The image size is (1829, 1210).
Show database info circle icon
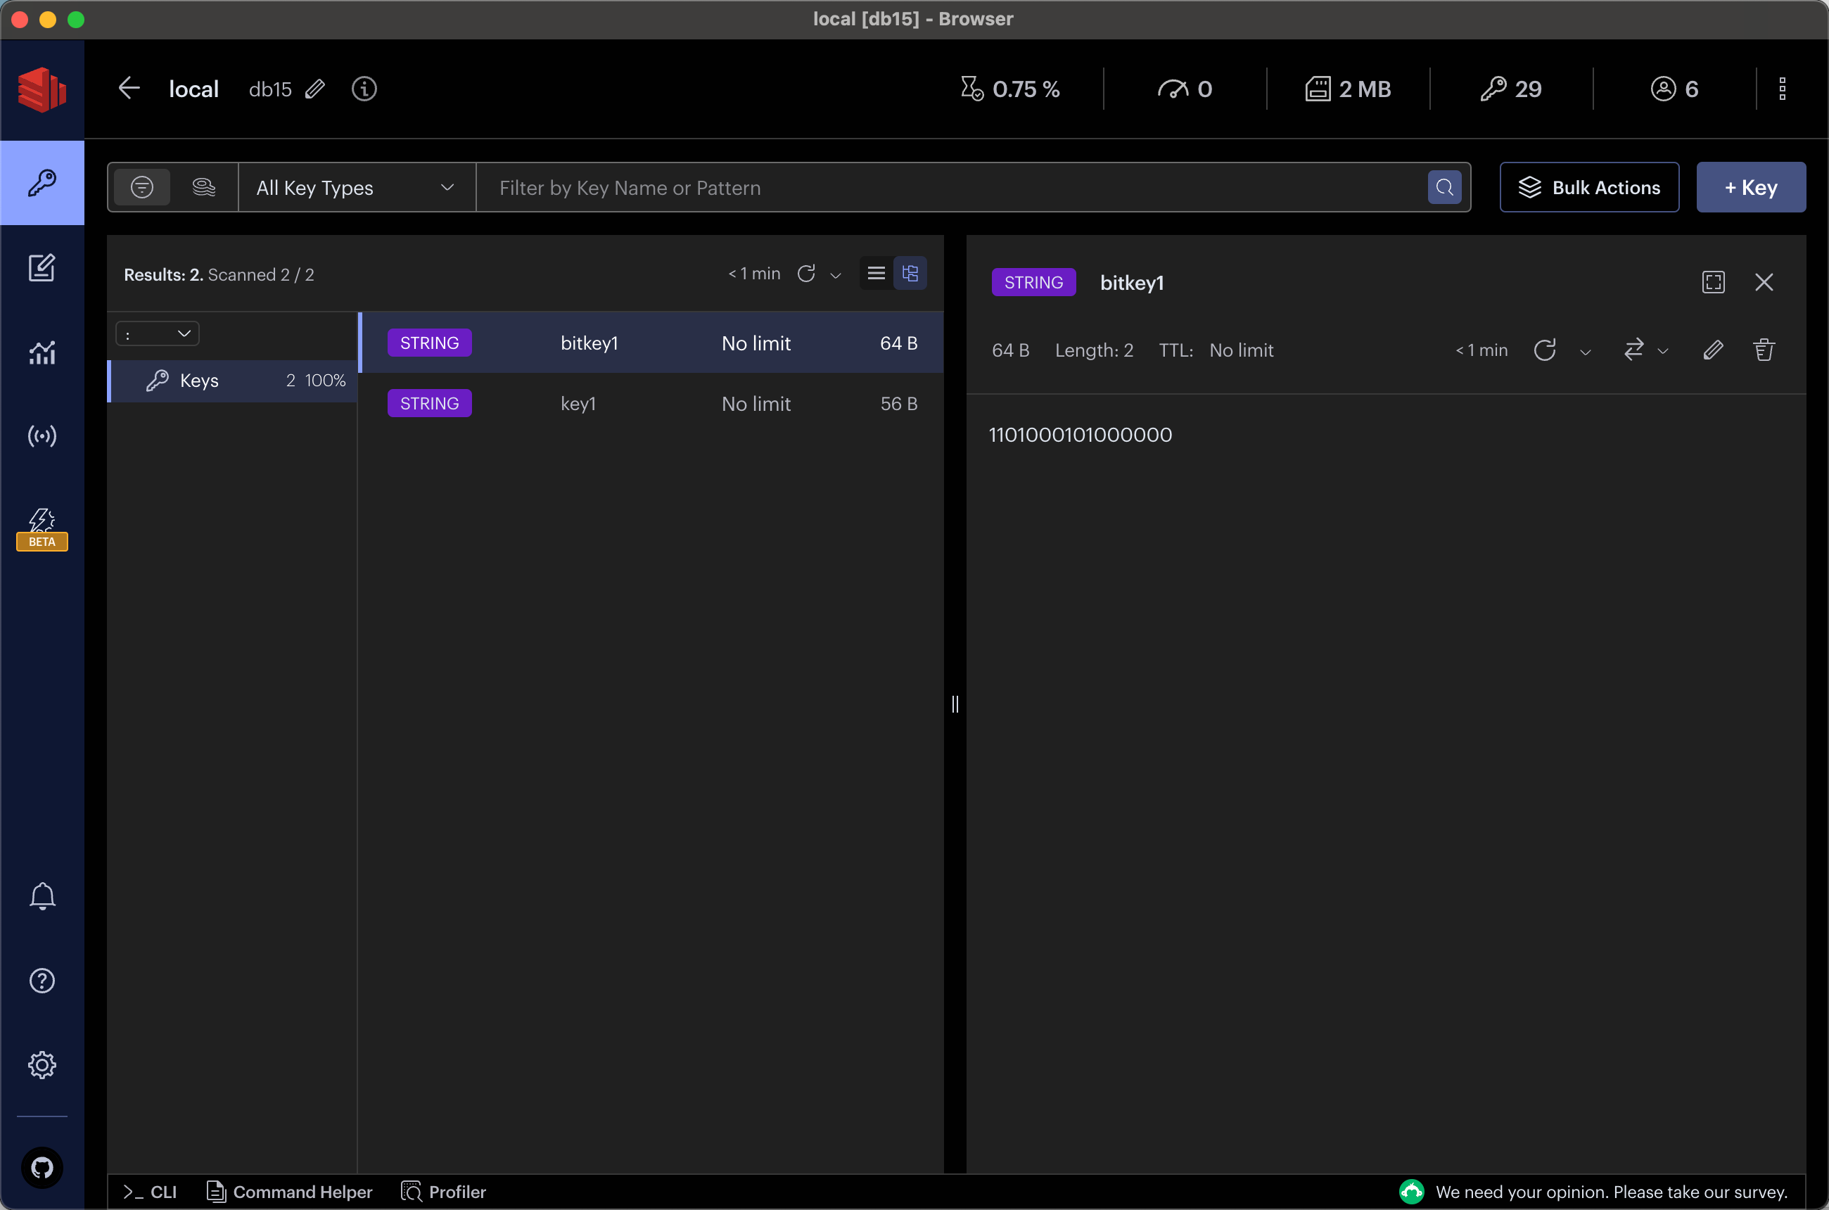tap(364, 89)
